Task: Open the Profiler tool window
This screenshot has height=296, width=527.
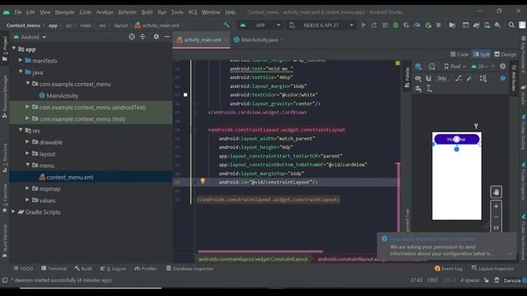Action: (x=146, y=269)
